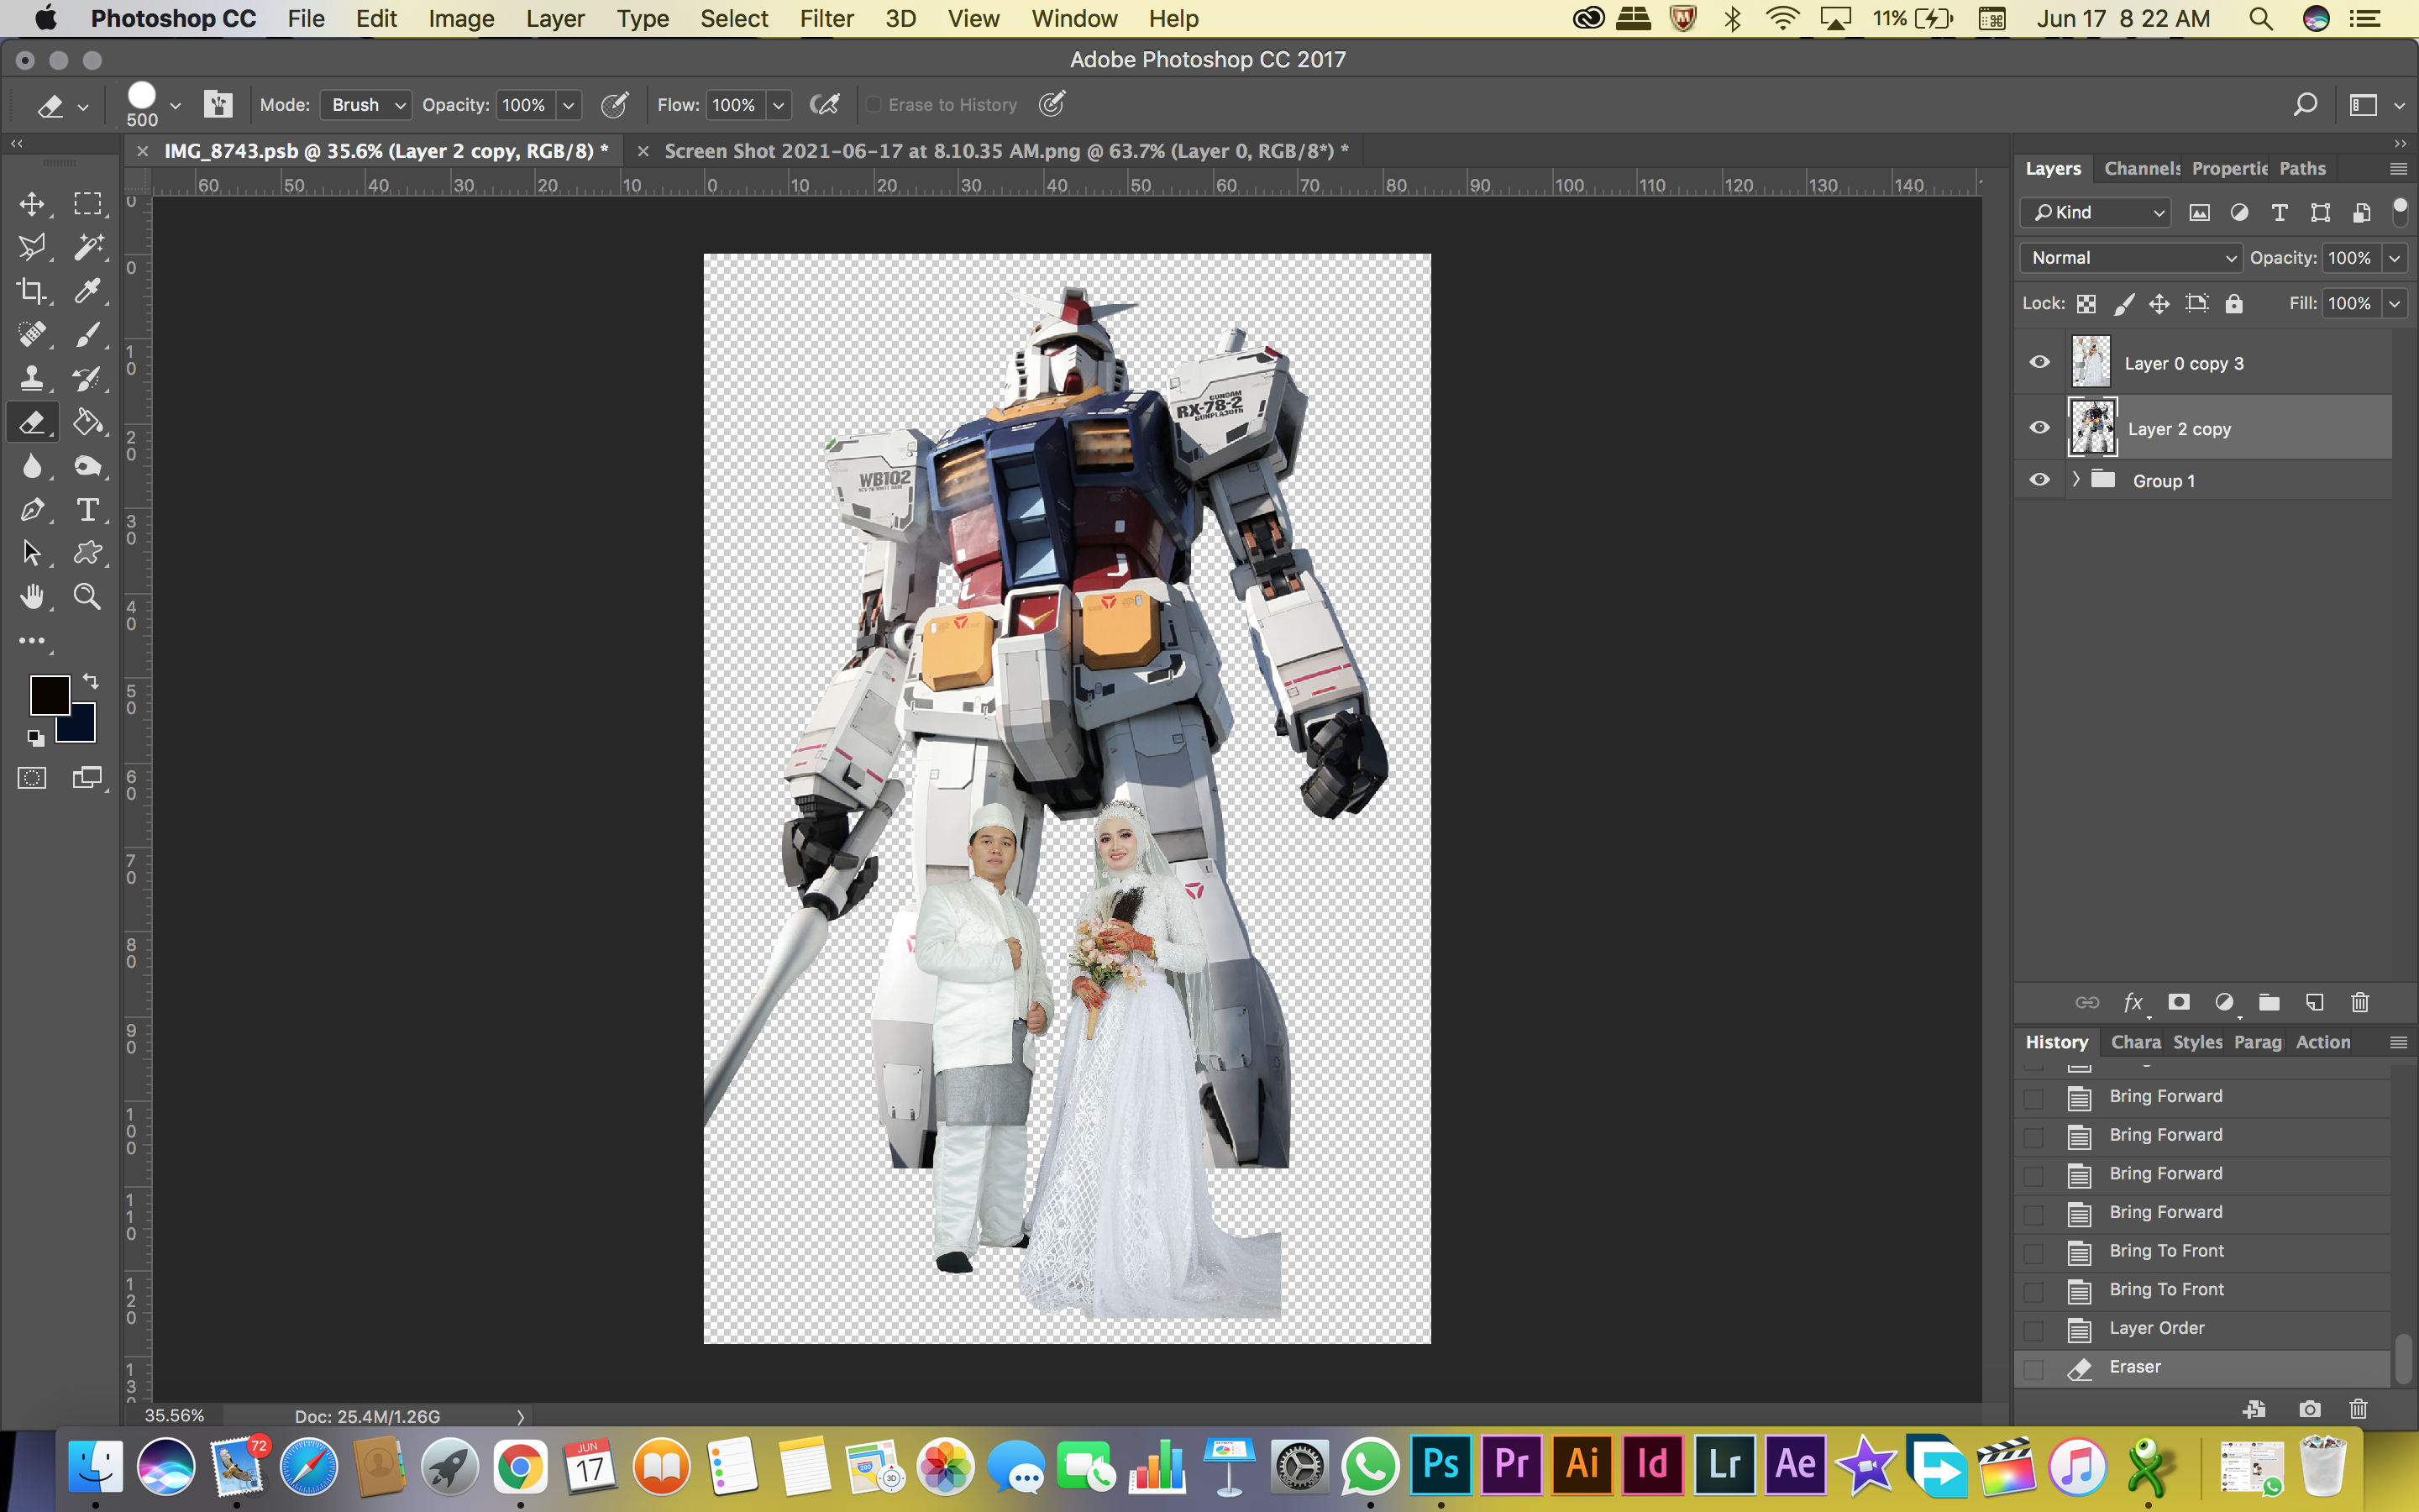
Task: Open the brush preset picker arrow
Action: pyautogui.click(x=175, y=104)
